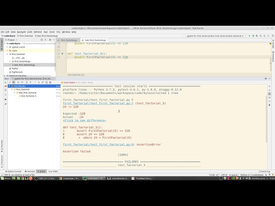
Task: Open Linux Mint Menu button
Action: [6, 179]
